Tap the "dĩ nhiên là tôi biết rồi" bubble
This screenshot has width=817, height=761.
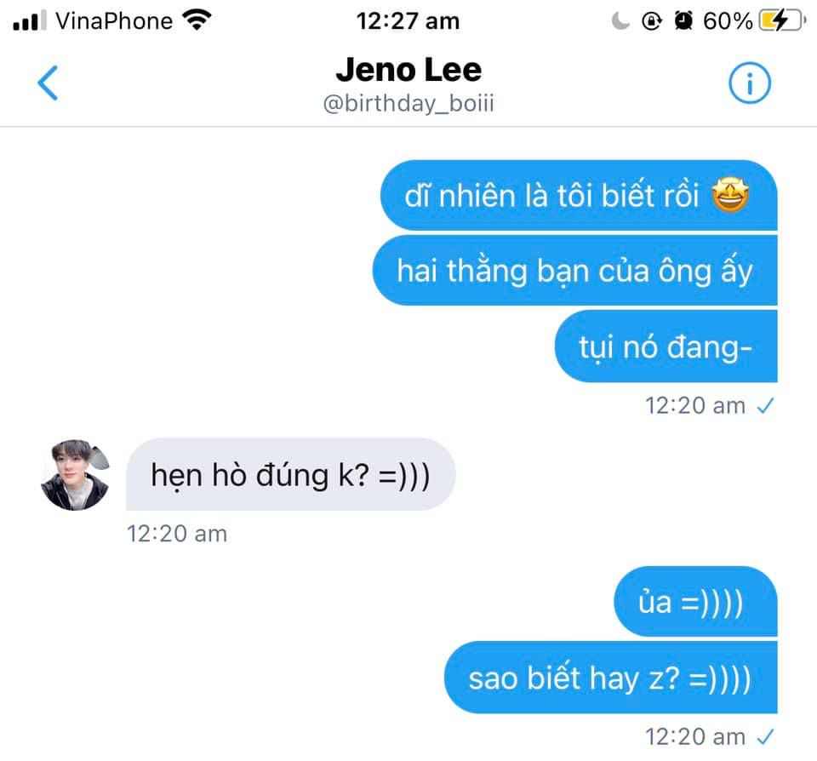click(x=579, y=195)
